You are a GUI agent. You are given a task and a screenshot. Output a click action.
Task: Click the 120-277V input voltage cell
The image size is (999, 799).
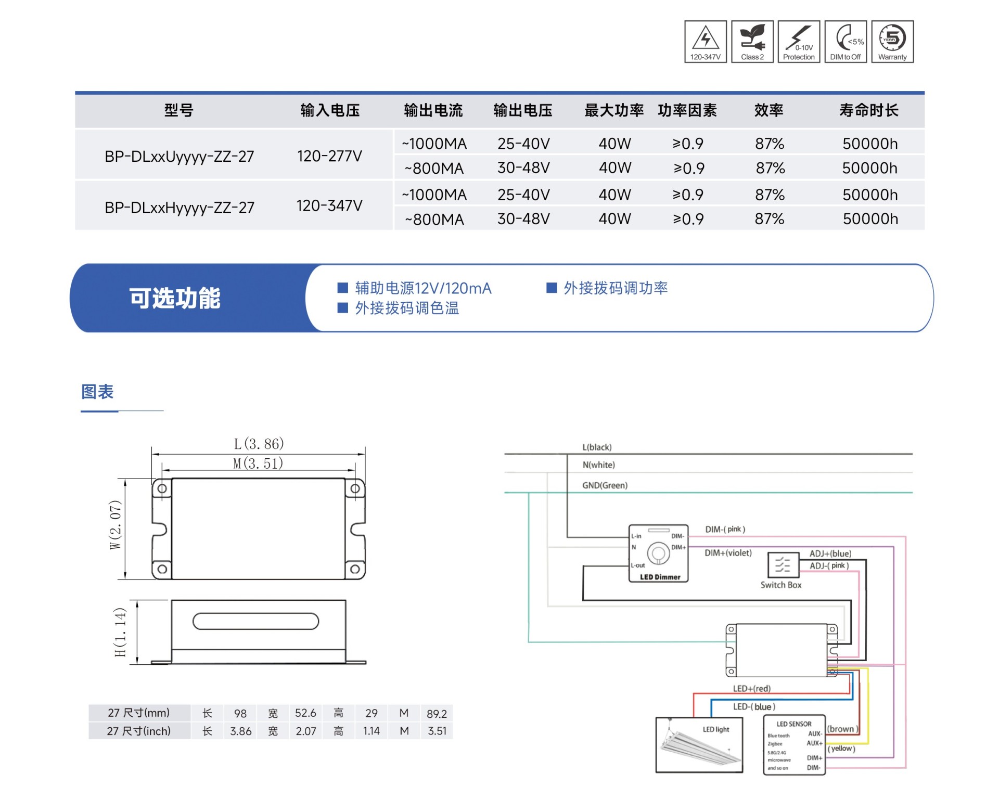point(329,156)
